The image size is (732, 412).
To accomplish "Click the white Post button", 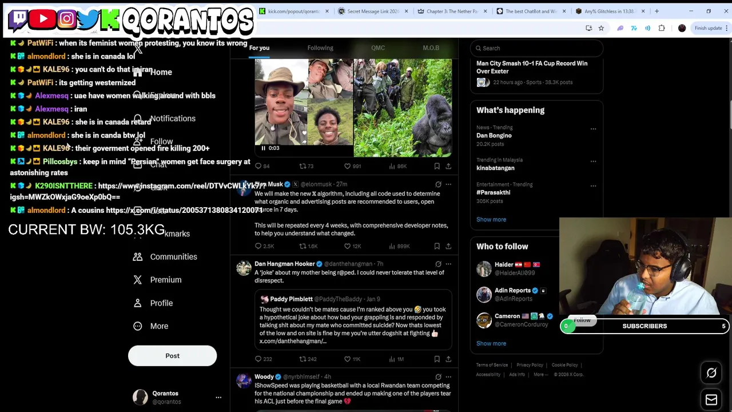I will click(172, 356).
